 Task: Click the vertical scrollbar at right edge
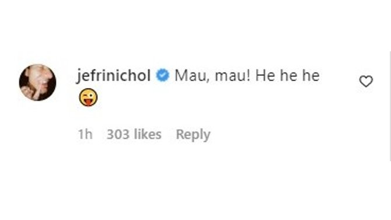pyautogui.click(x=390, y=106)
